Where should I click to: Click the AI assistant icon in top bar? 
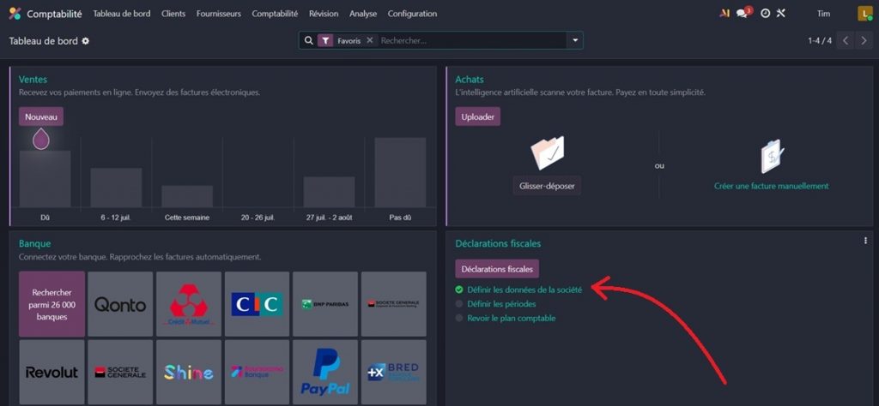point(724,14)
